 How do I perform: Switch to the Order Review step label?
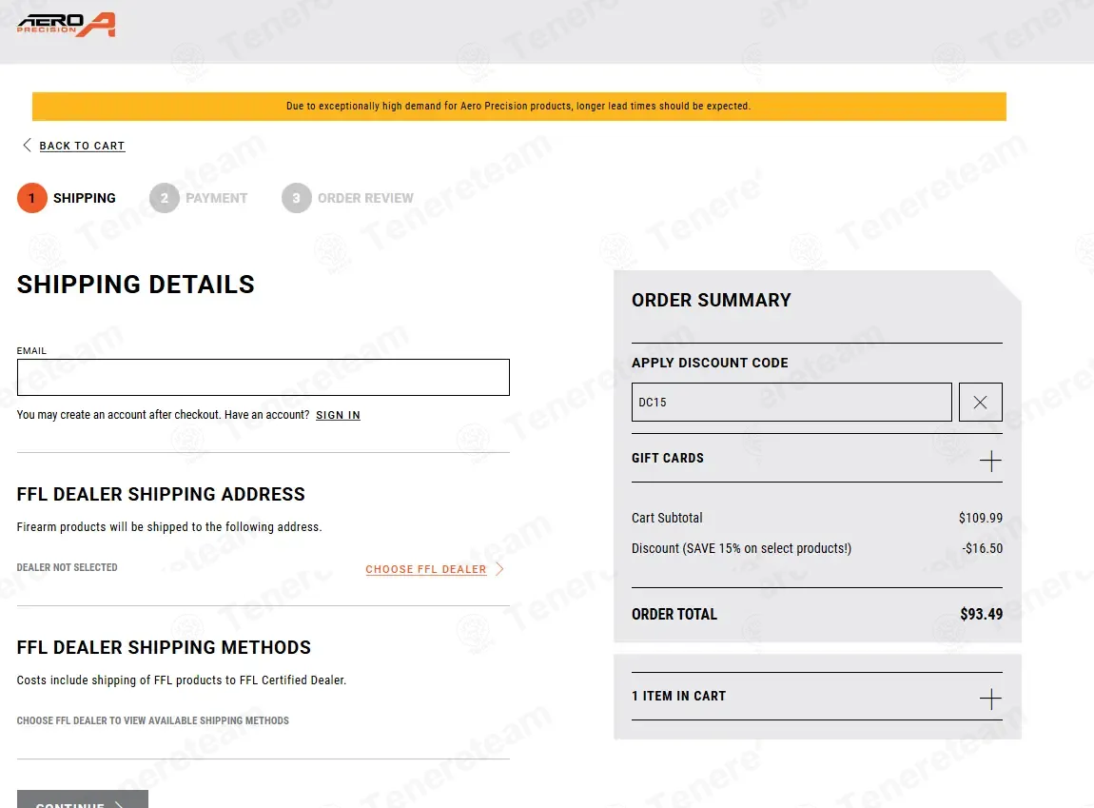(x=365, y=198)
